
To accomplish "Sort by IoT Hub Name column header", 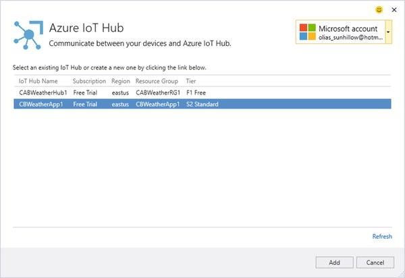I will click(x=38, y=81).
